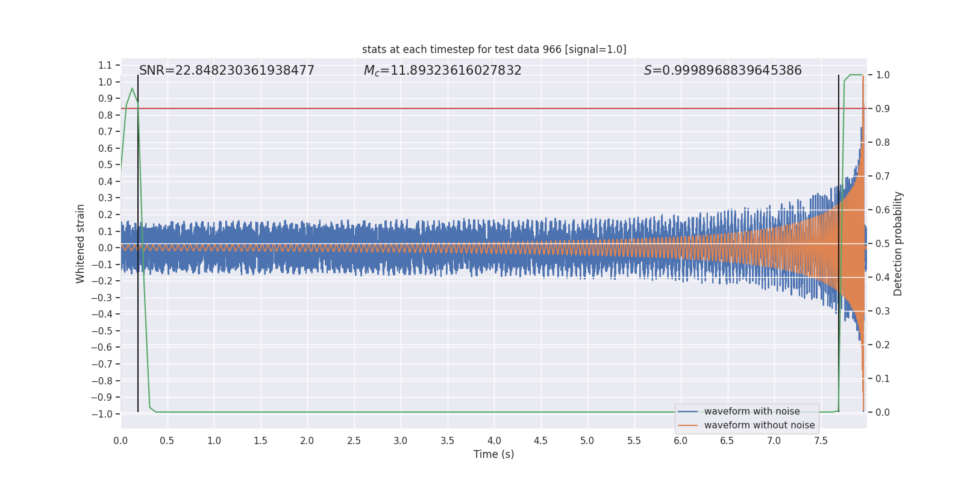
Task: Select the 0.1 tick on the detection probability axis
Action: [x=883, y=378]
